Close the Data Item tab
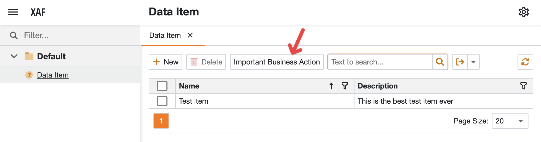Image resolution: width=541 pixels, height=142 pixels. coord(190,35)
